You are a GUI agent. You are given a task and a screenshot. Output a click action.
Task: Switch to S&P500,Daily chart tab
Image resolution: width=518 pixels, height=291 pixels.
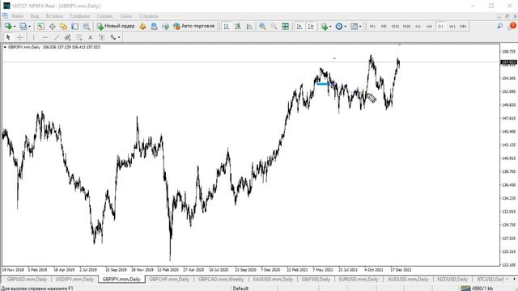click(316, 279)
